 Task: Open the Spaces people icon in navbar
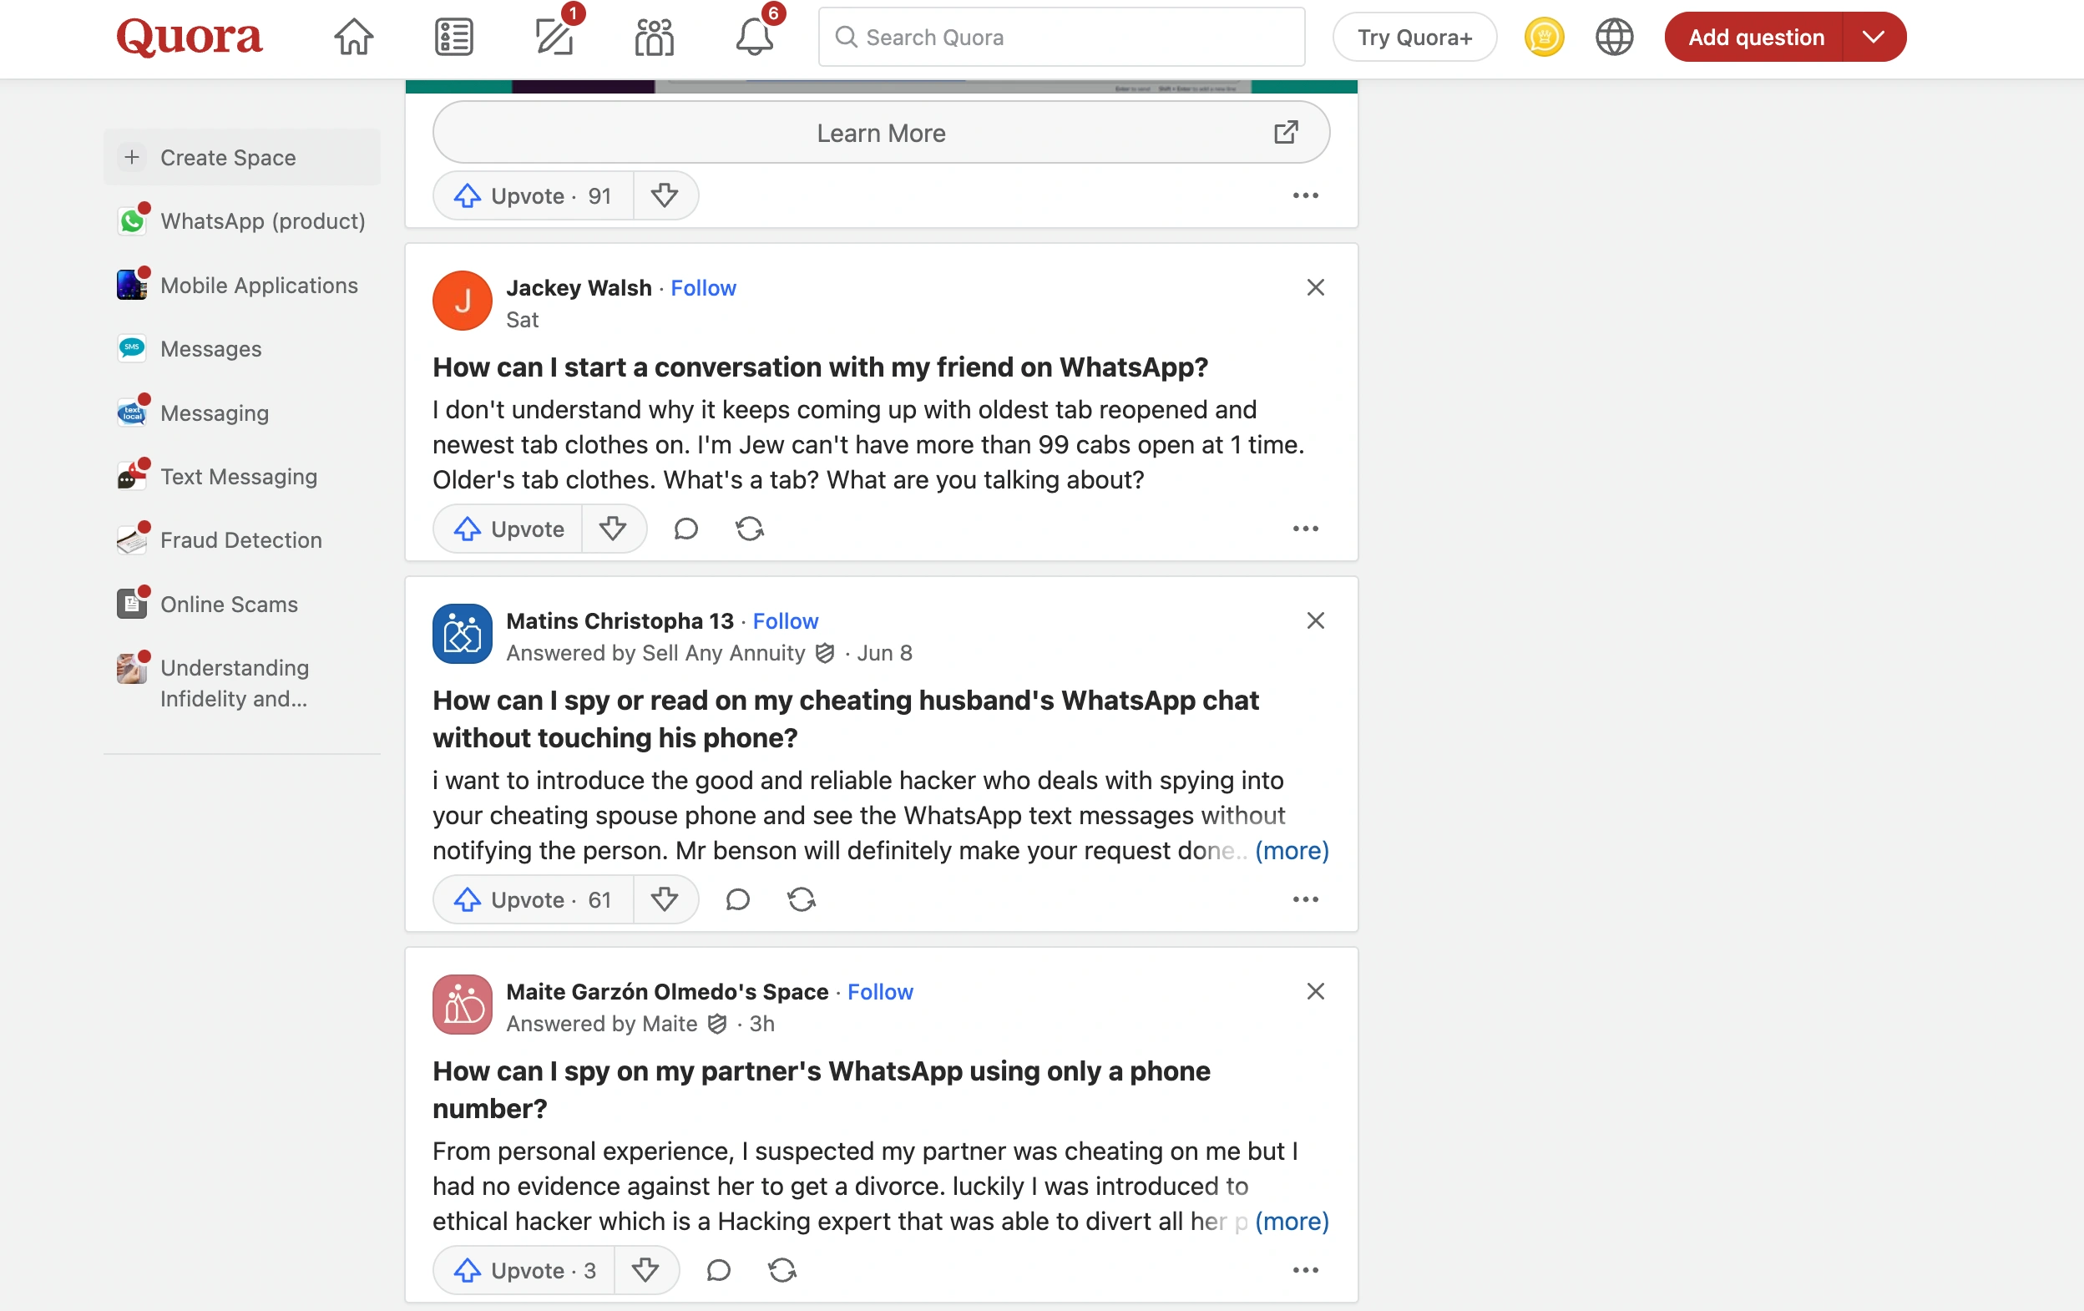point(655,38)
